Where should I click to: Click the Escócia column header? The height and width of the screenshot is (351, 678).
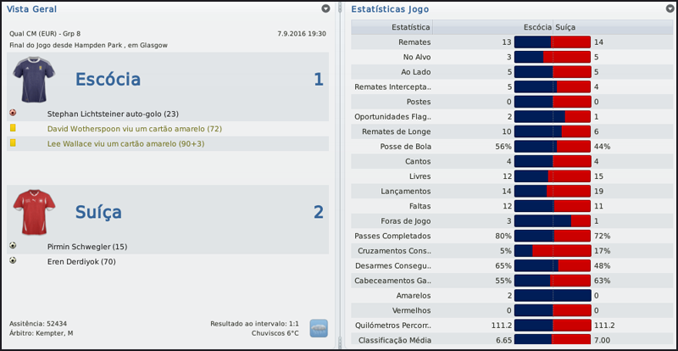point(537,27)
